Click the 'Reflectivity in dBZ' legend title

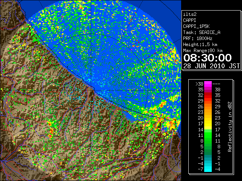(x=230, y=127)
